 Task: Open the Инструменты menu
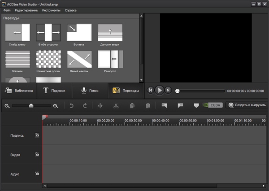tap(51, 10)
